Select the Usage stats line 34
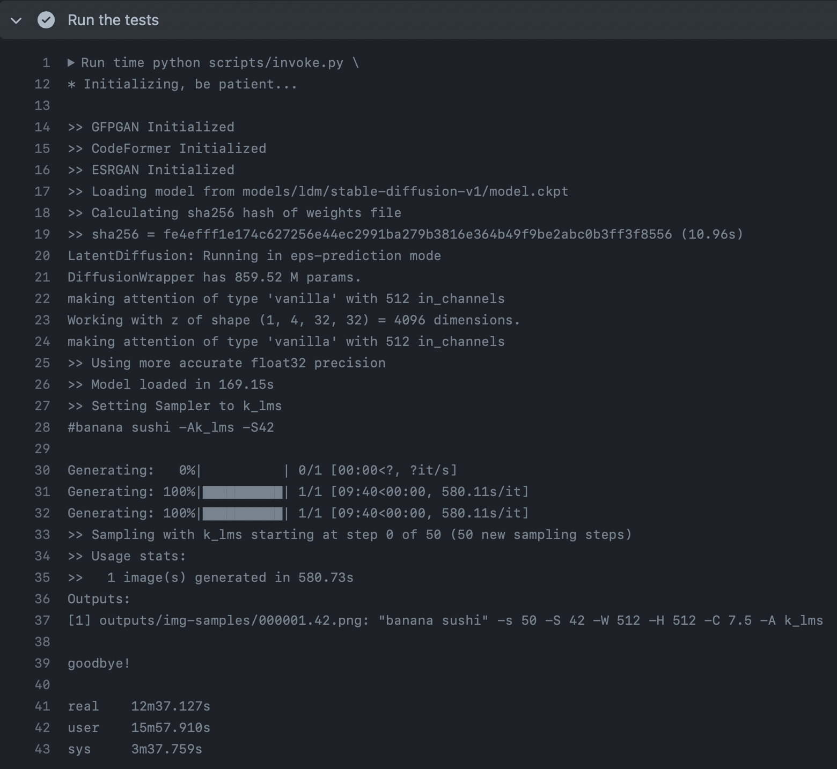The height and width of the screenshot is (769, 837). click(127, 556)
